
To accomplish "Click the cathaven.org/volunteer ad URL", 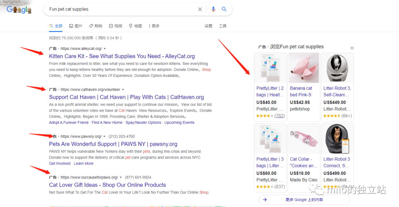I will tap(91, 89).
